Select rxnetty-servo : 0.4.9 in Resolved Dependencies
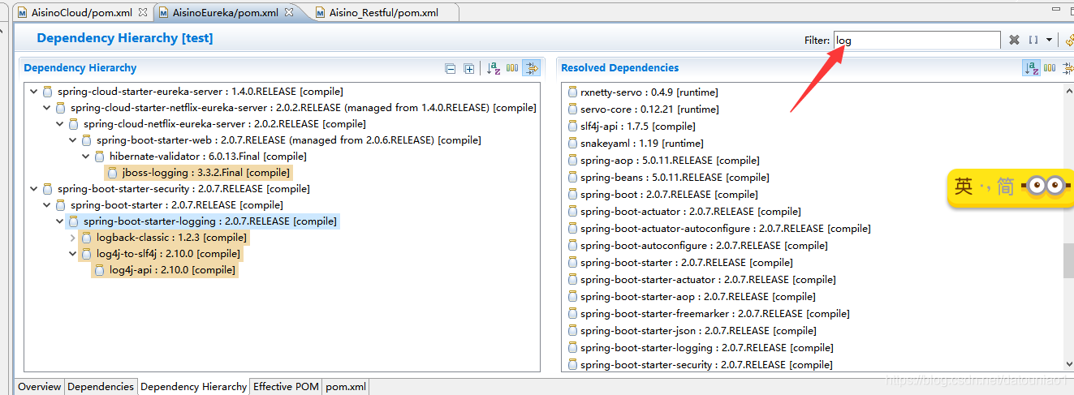Viewport: 1074px width, 395px height. point(643,92)
